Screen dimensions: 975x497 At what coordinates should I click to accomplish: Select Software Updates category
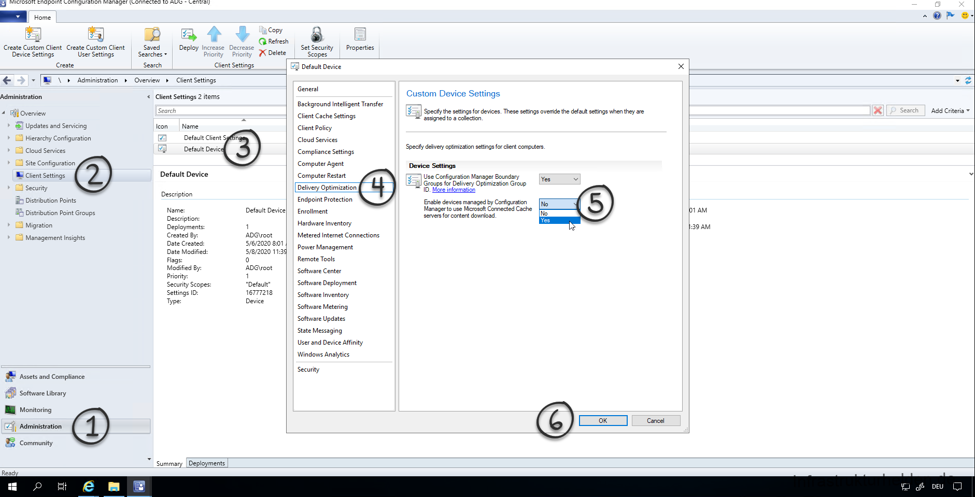[x=321, y=319]
